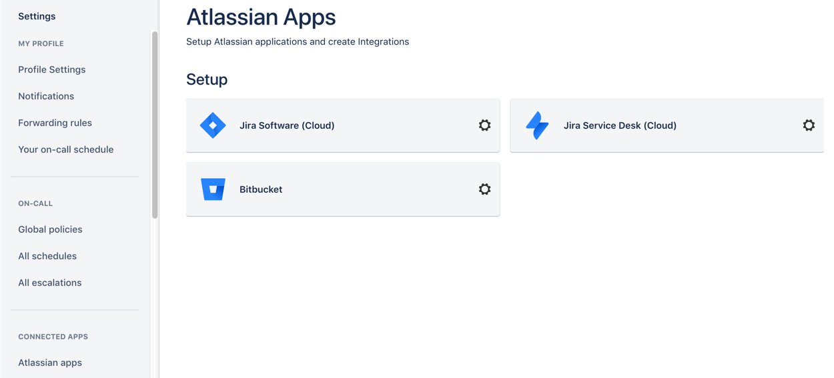View Your on-call schedule
This screenshot has width=834, height=378.
pos(66,149)
